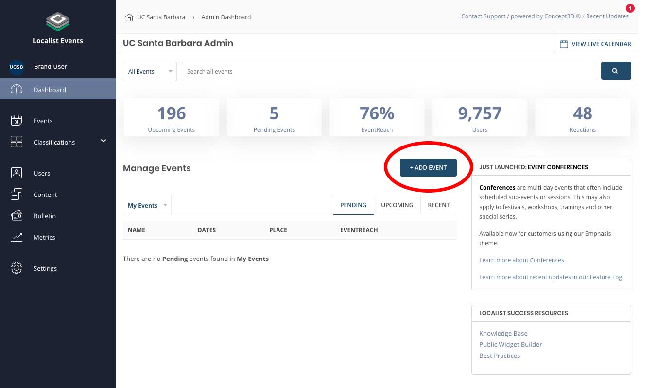Screen dimensions: 657x388
Task: Open the Contact Support link
Action: coord(484,16)
